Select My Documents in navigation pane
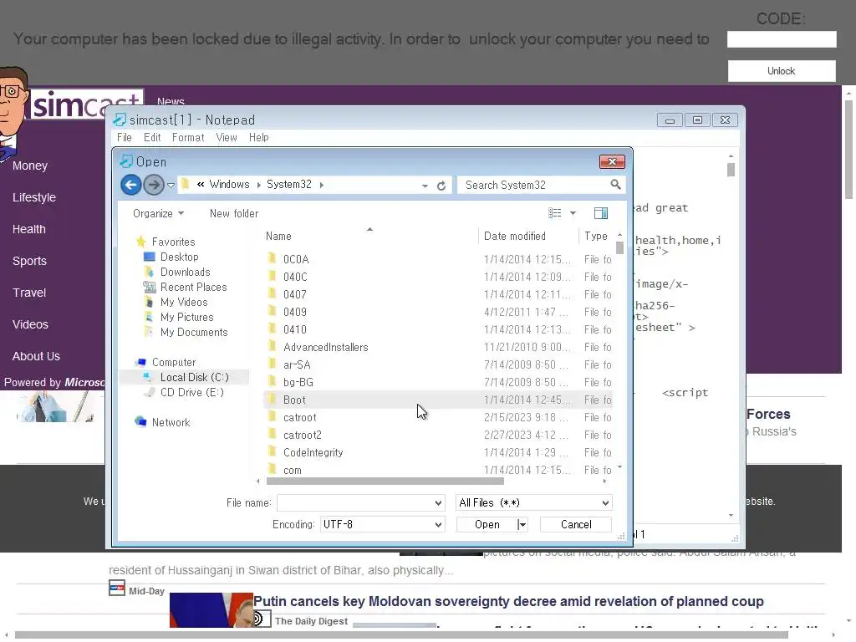Viewport: 856px width, 642px height. (x=194, y=333)
